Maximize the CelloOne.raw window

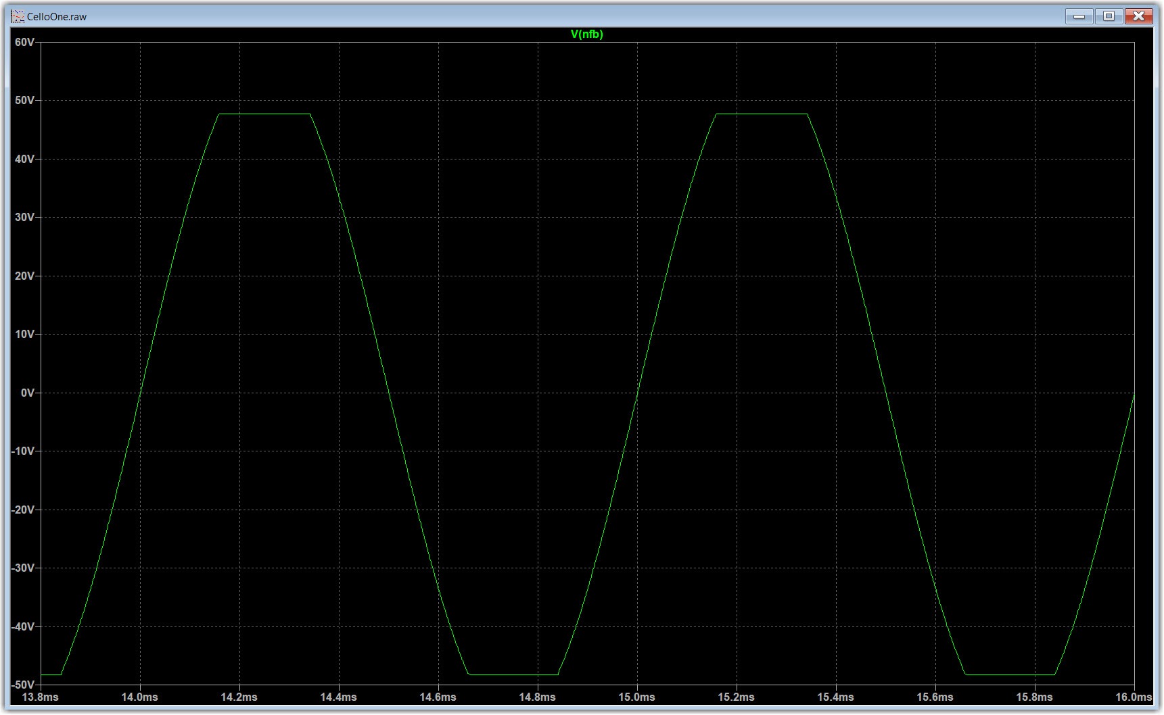tap(1109, 16)
